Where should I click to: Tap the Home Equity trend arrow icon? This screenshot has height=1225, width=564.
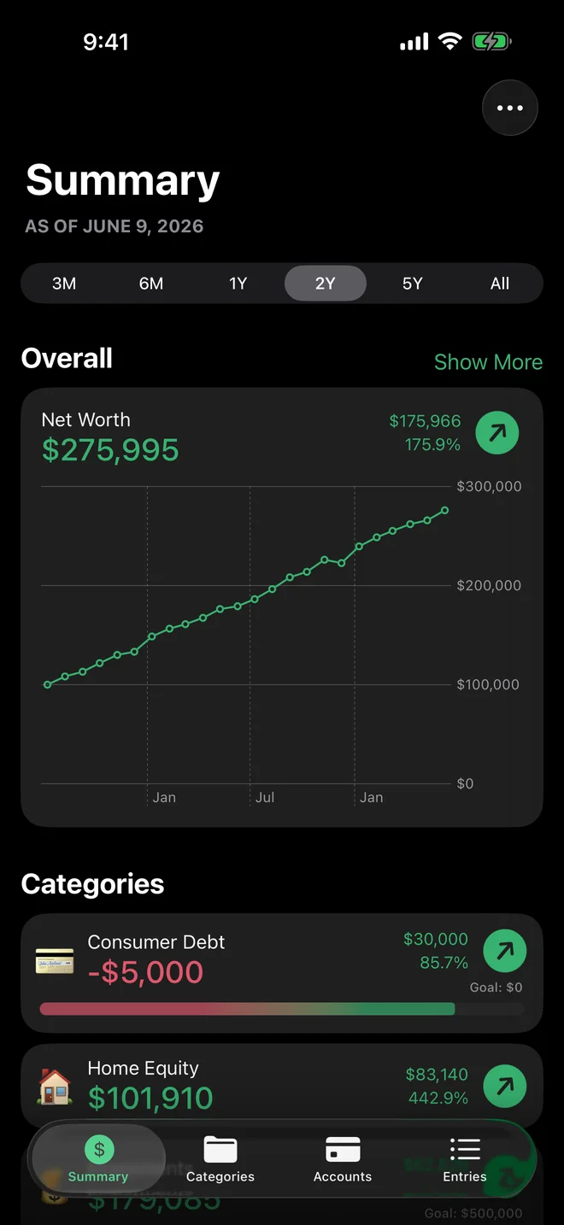click(x=505, y=1086)
